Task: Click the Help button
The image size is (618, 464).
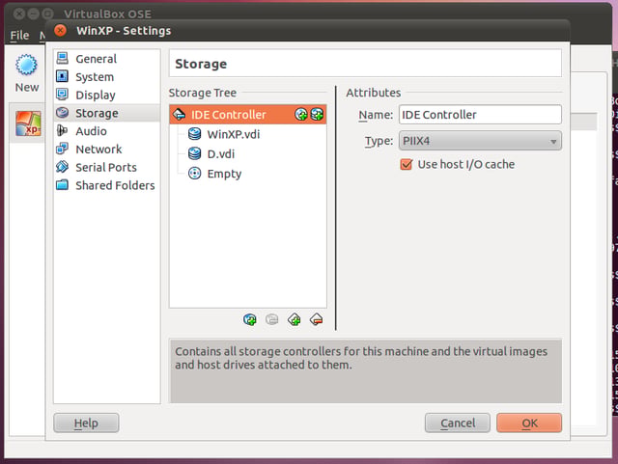Action: [86, 423]
